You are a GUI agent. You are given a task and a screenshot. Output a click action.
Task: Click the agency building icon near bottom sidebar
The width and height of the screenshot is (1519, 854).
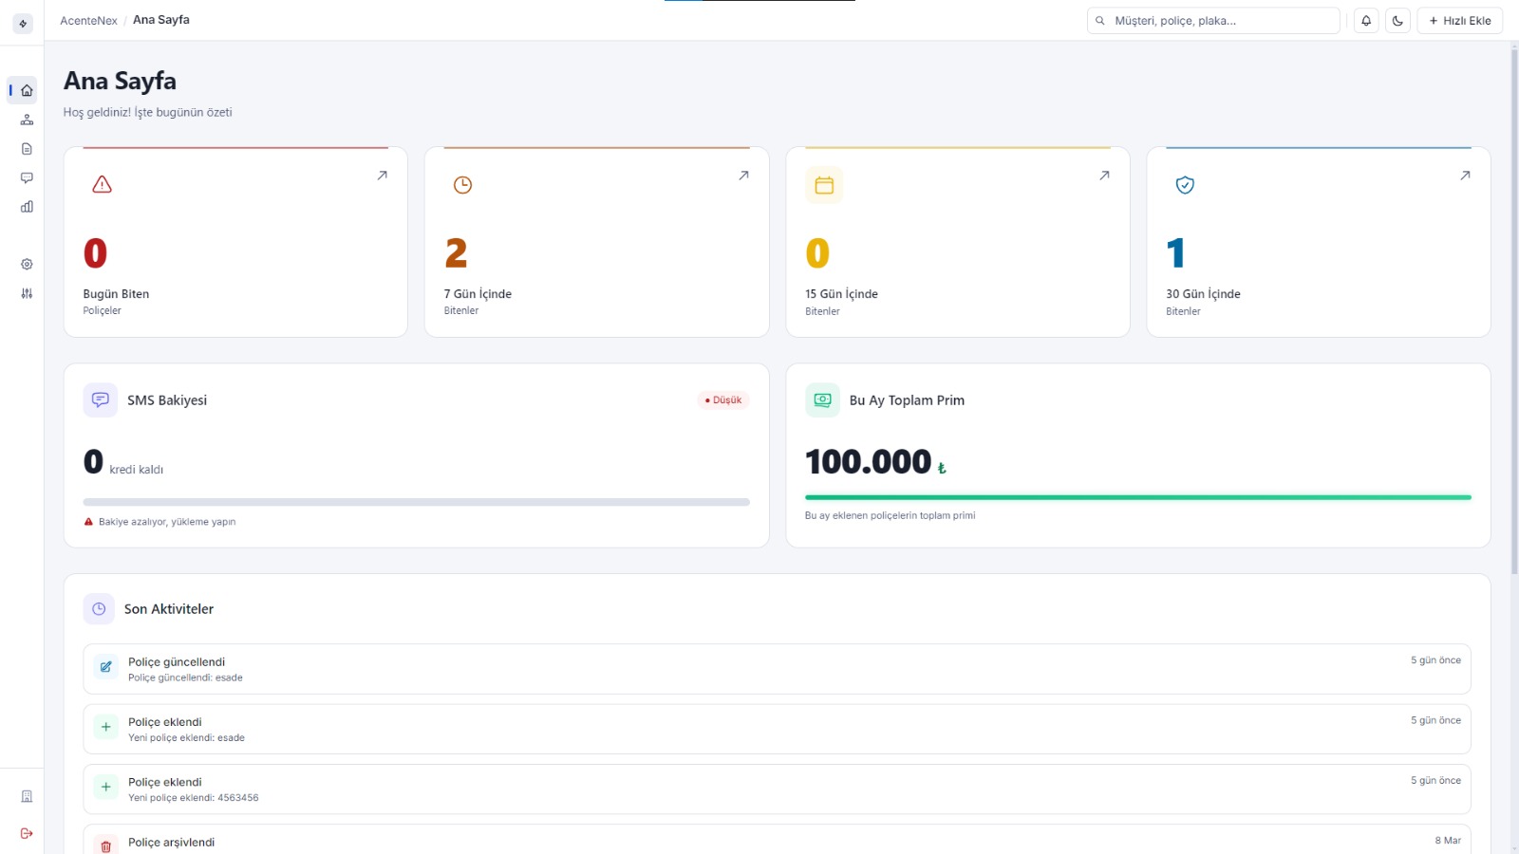26,795
